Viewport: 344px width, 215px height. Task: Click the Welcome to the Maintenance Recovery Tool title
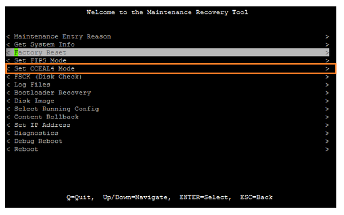tap(167, 12)
